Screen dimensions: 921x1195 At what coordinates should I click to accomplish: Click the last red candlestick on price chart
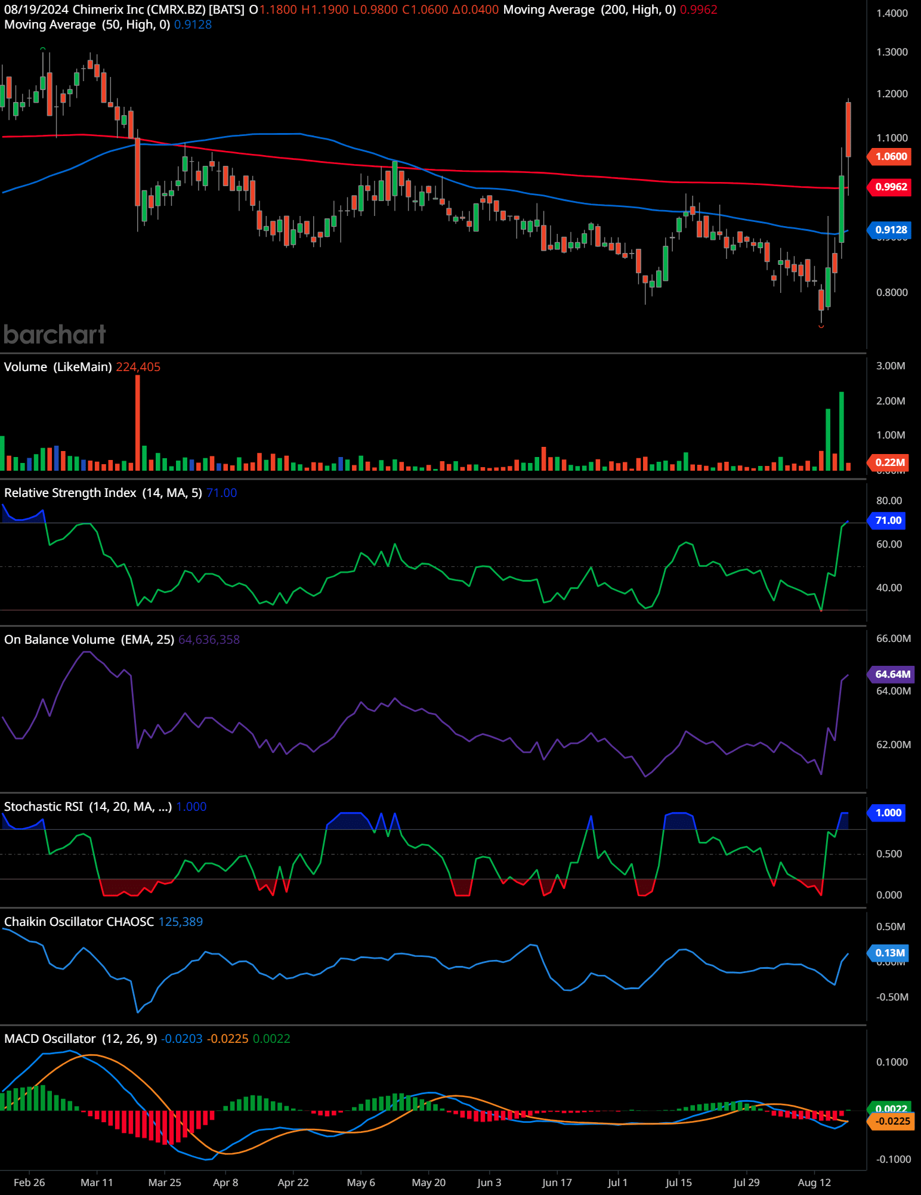[x=848, y=129]
